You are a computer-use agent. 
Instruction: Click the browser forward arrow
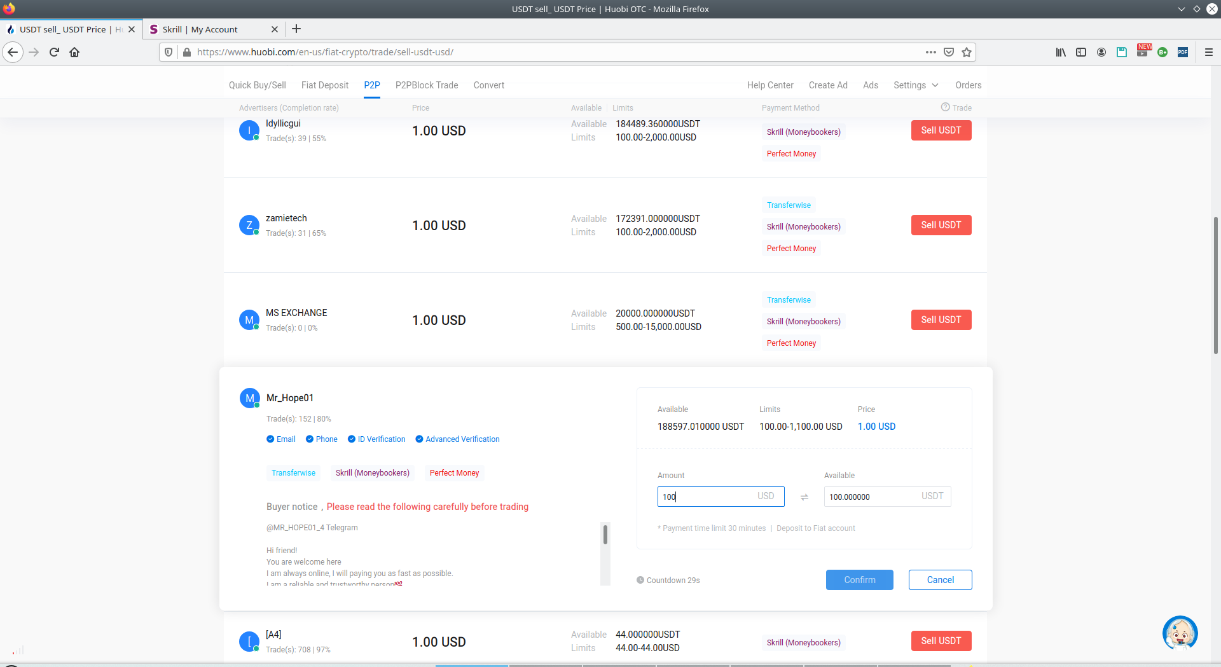34,52
